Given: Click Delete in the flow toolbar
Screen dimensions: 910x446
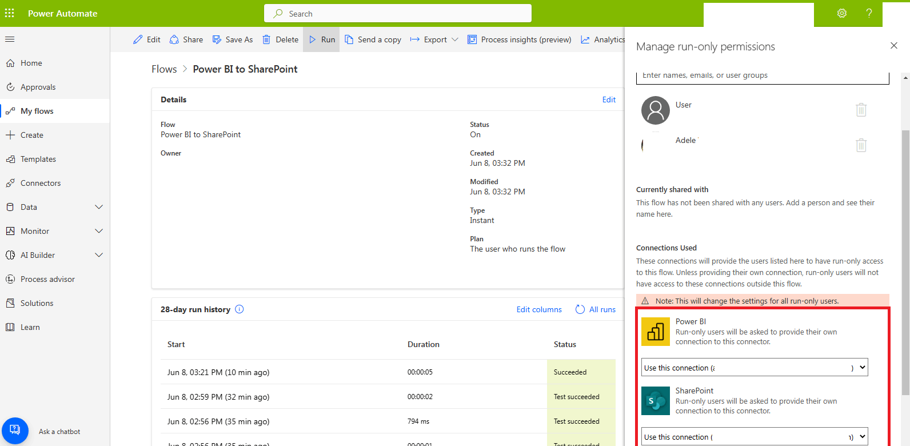Looking at the screenshot, I should [x=280, y=39].
